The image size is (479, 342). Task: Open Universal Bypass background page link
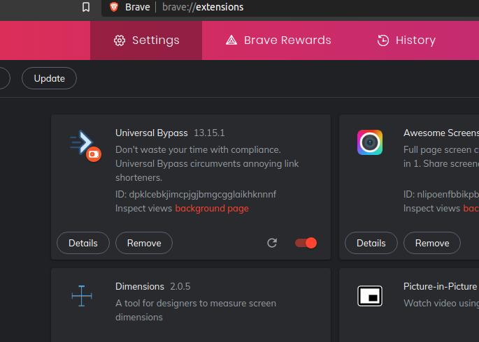click(212, 208)
